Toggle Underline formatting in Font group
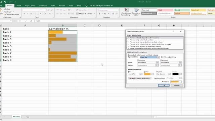This screenshot has height=121, width=215. click(x=31, y=13)
